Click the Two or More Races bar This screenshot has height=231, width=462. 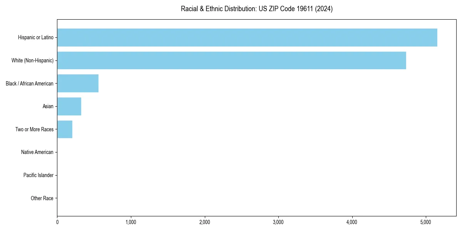[x=64, y=129]
